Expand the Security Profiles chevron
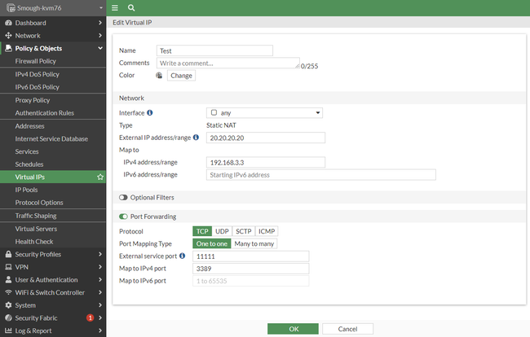 100,254
